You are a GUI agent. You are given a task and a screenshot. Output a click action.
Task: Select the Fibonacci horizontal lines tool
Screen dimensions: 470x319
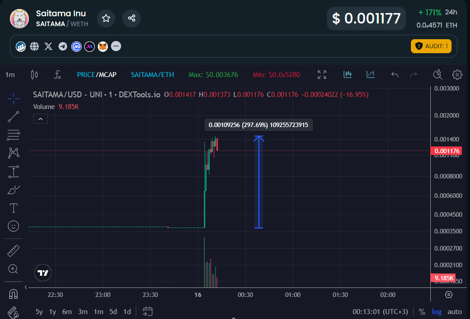14,135
